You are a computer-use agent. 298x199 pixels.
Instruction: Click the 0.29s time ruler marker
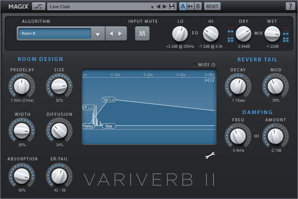tap(148, 75)
